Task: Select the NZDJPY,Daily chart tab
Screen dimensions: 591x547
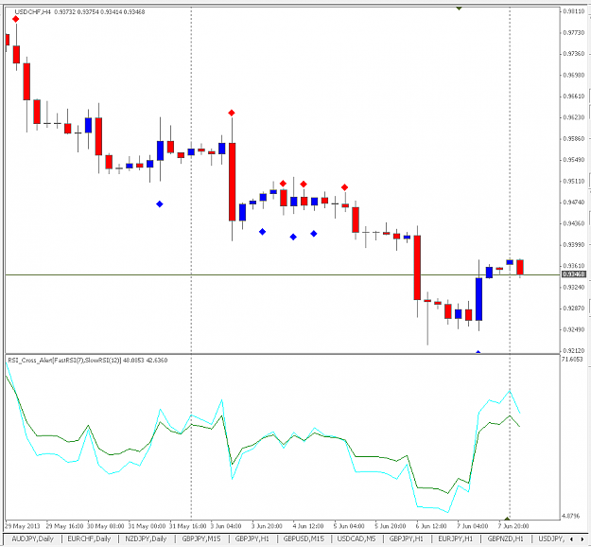Action: pos(146,538)
